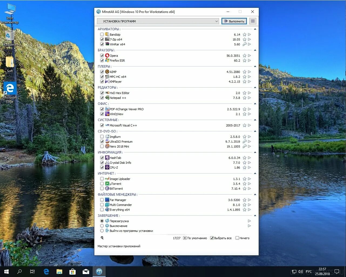Click the star icon in KMPlayer row

tap(244, 82)
